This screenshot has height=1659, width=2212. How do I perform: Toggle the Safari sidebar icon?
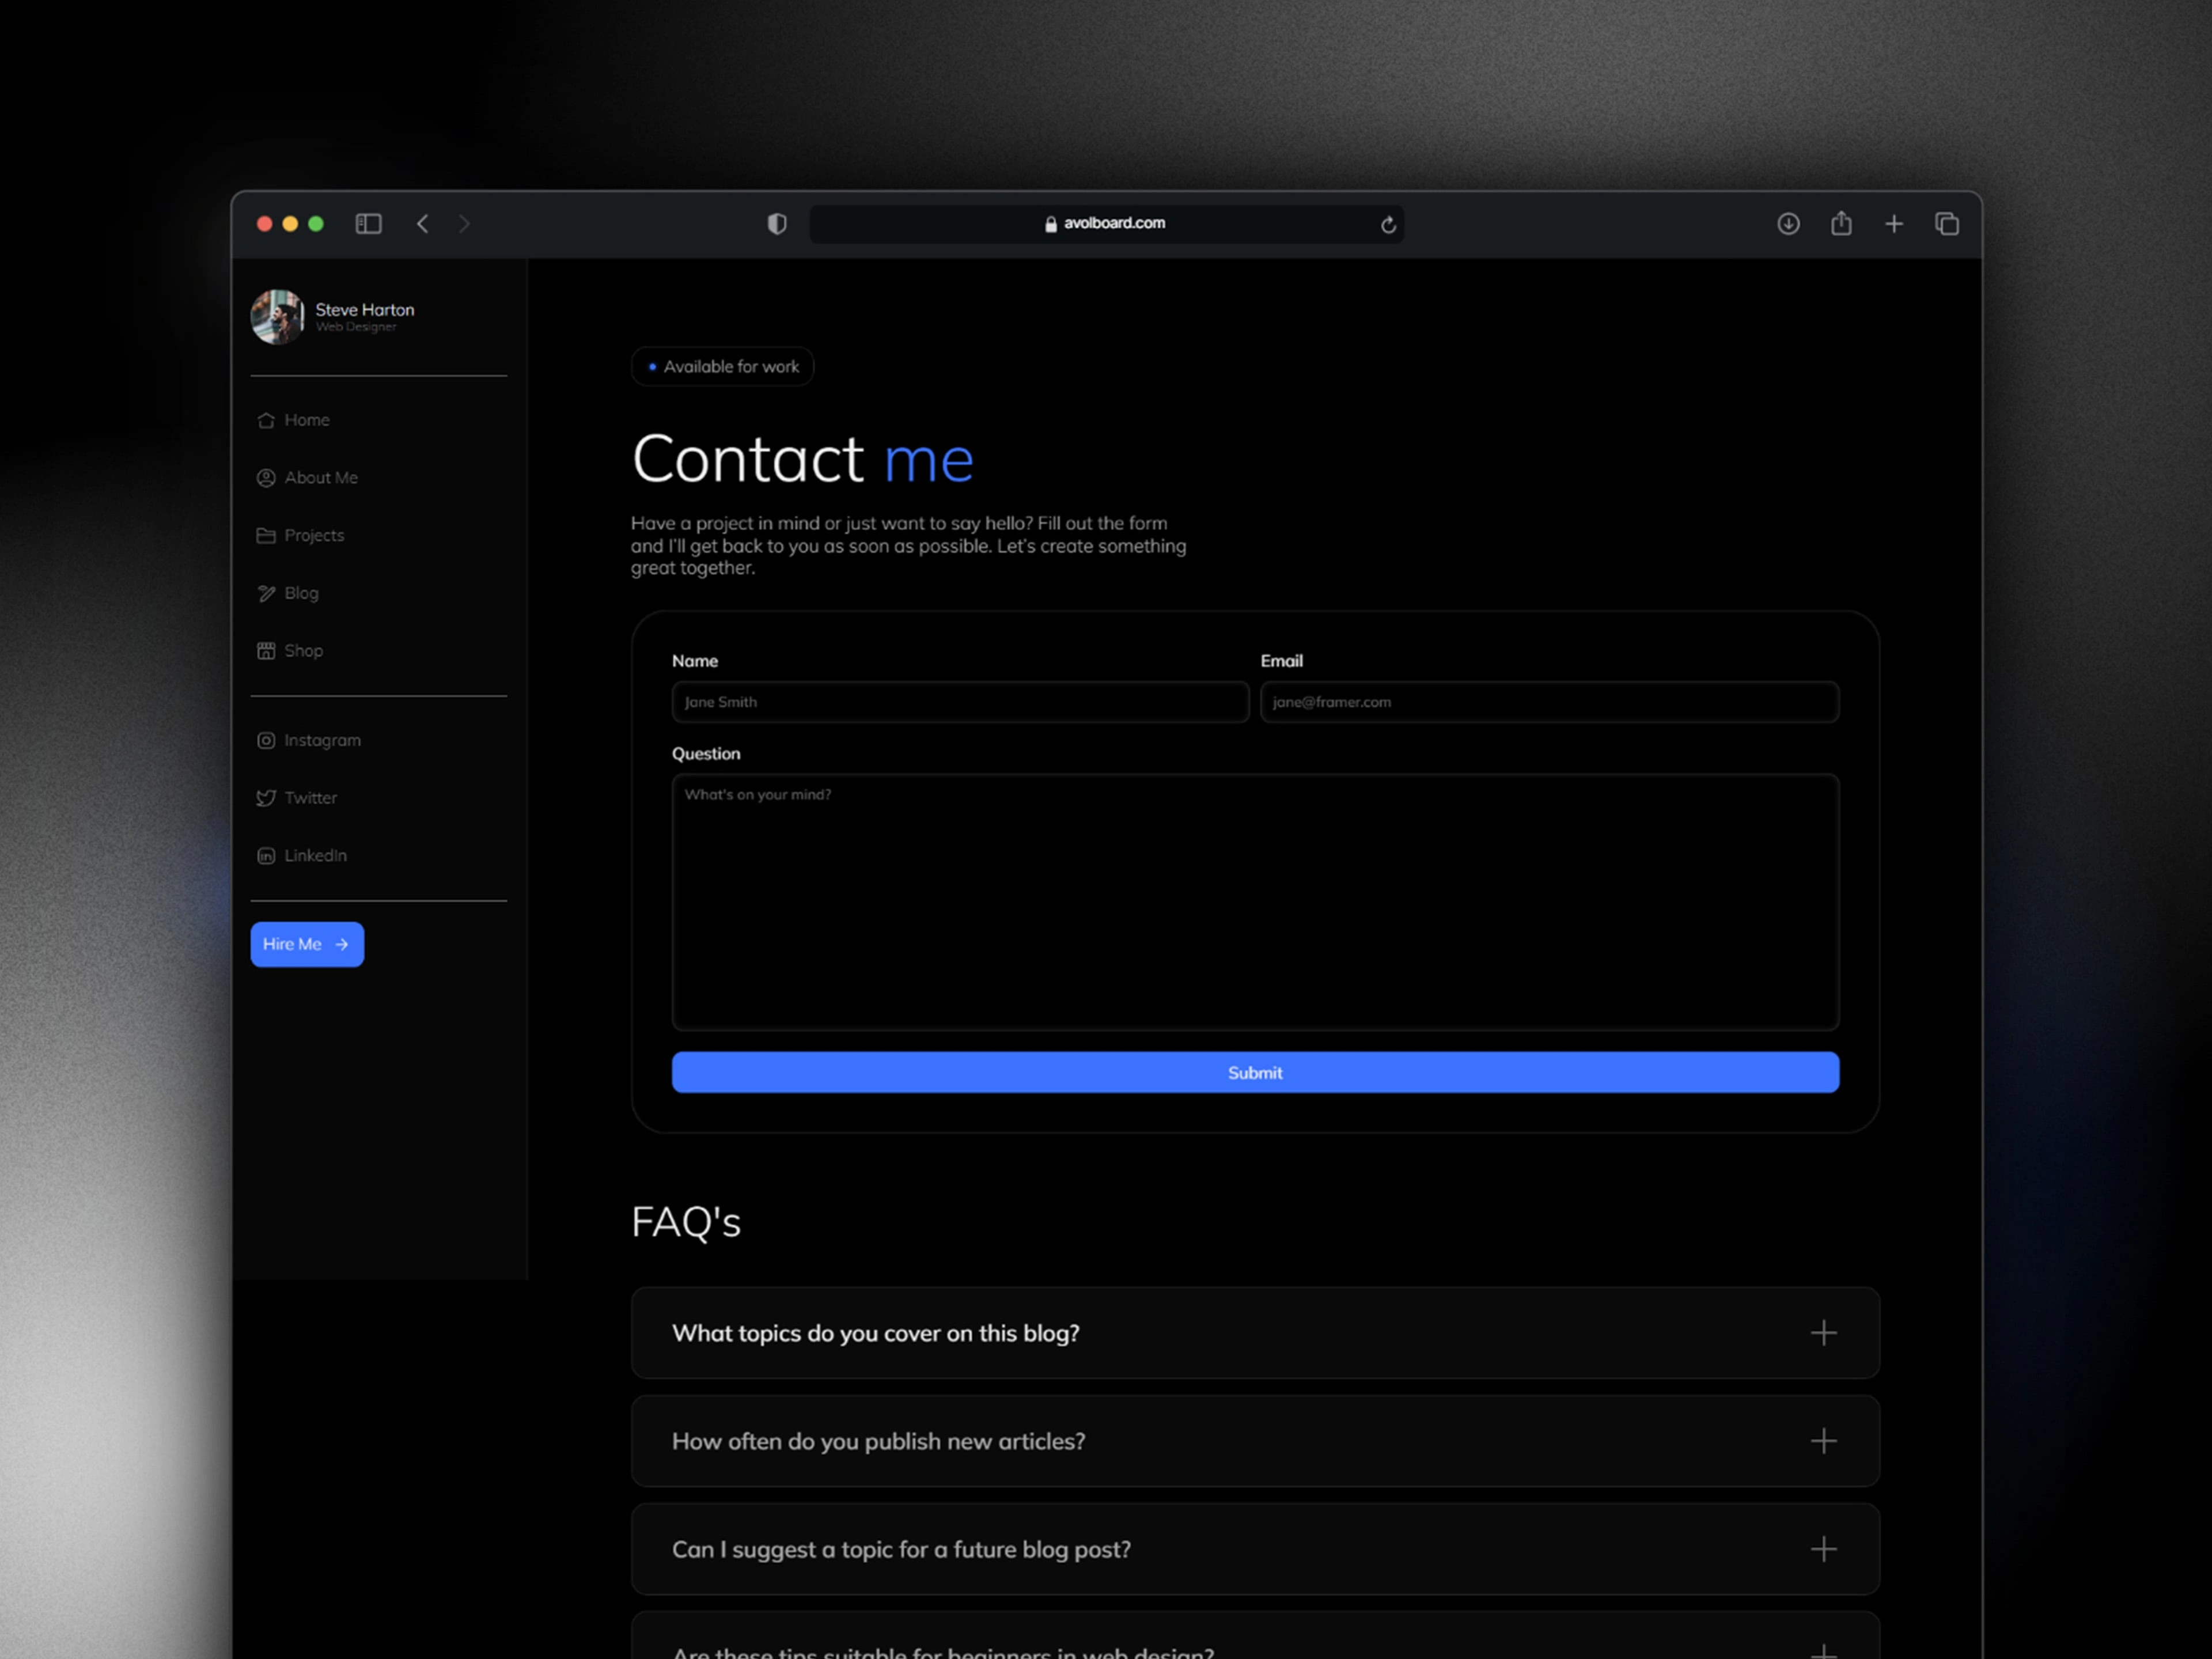(368, 224)
